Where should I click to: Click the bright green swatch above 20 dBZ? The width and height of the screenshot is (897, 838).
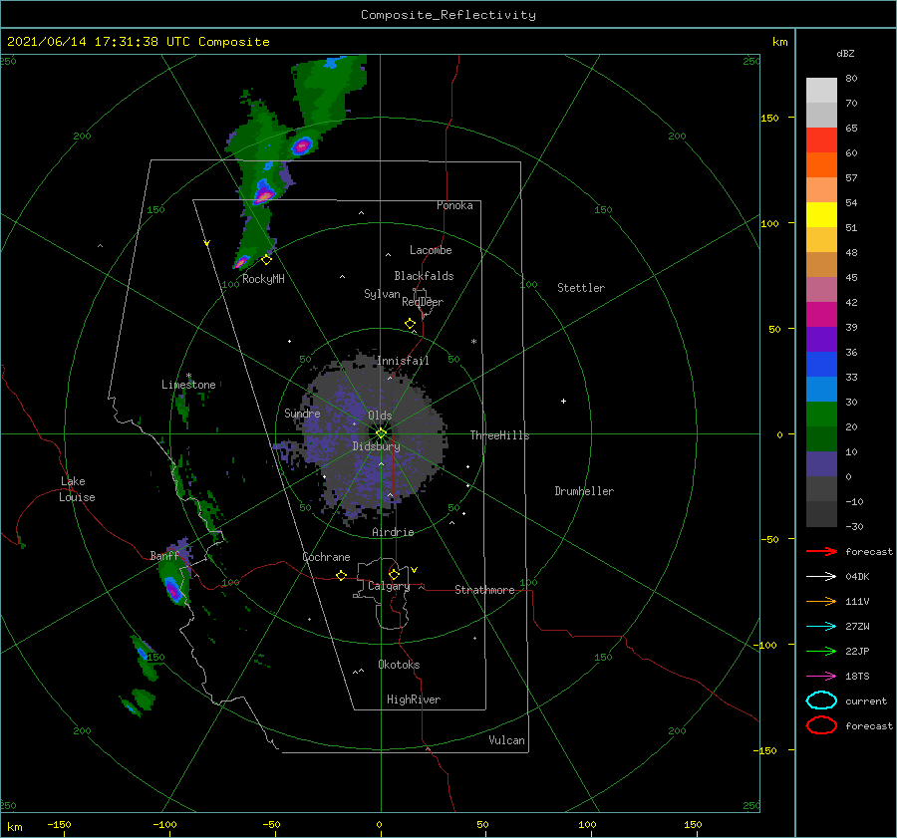(821, 415)
